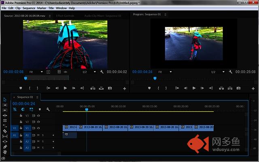Click timeline playhead at 00:00:04:24

point(87,109)
